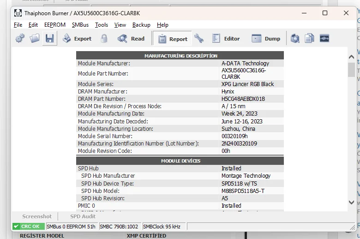The height and width of the screenshot is (239, 360).
Task: Click the waveform chip icon in toolbar
Action: tap(324, 38)
